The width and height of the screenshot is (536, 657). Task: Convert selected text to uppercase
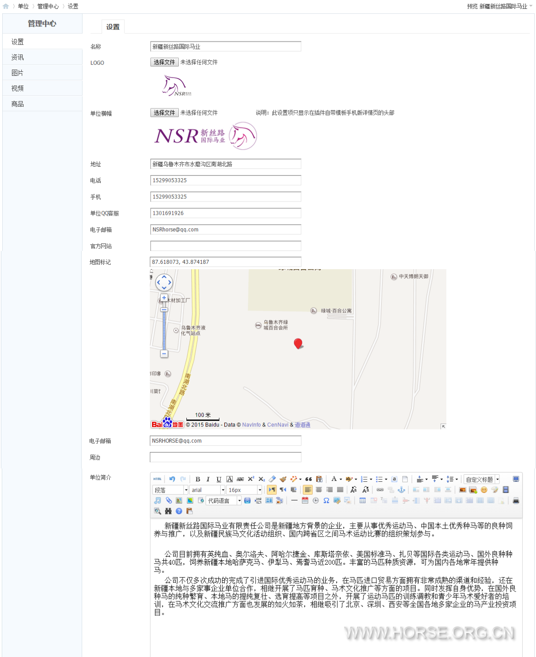tap(354, 490)
